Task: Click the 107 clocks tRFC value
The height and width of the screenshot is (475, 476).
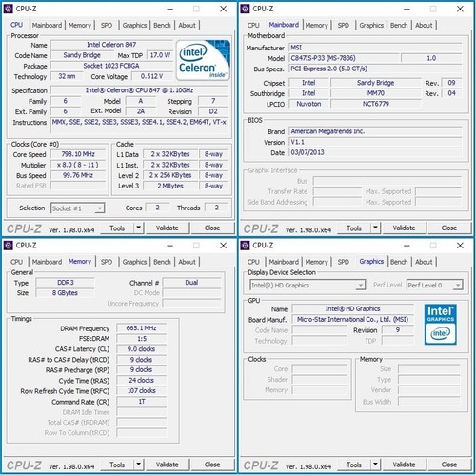Action: 141,391
